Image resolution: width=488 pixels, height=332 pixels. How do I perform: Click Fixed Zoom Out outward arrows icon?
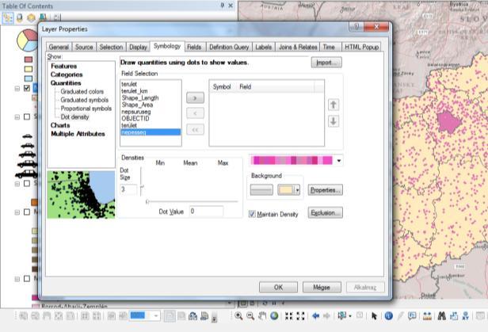(x=300, y=316)
